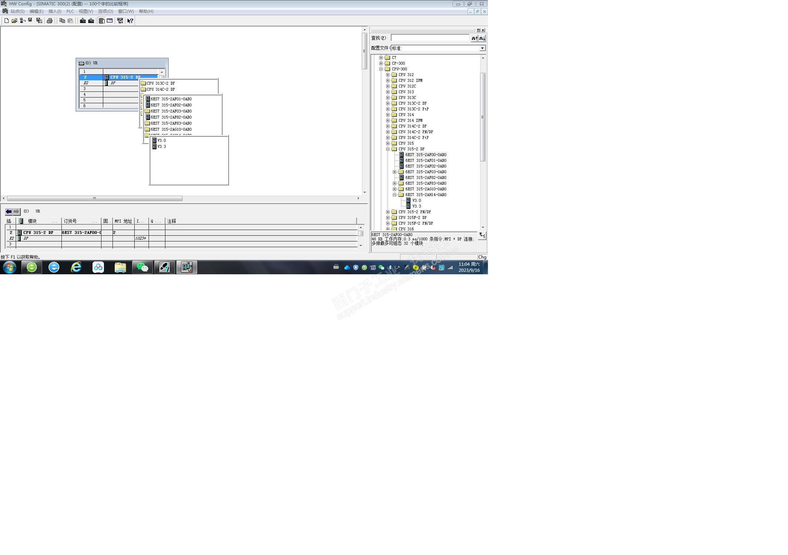Click the back arrow navigation button
The image size is (788, 555).
tap(9, 211)
